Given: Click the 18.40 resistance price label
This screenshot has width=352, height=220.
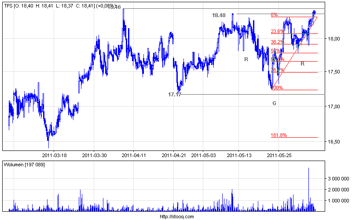Looking at the screenshot, I should point(219,15).
